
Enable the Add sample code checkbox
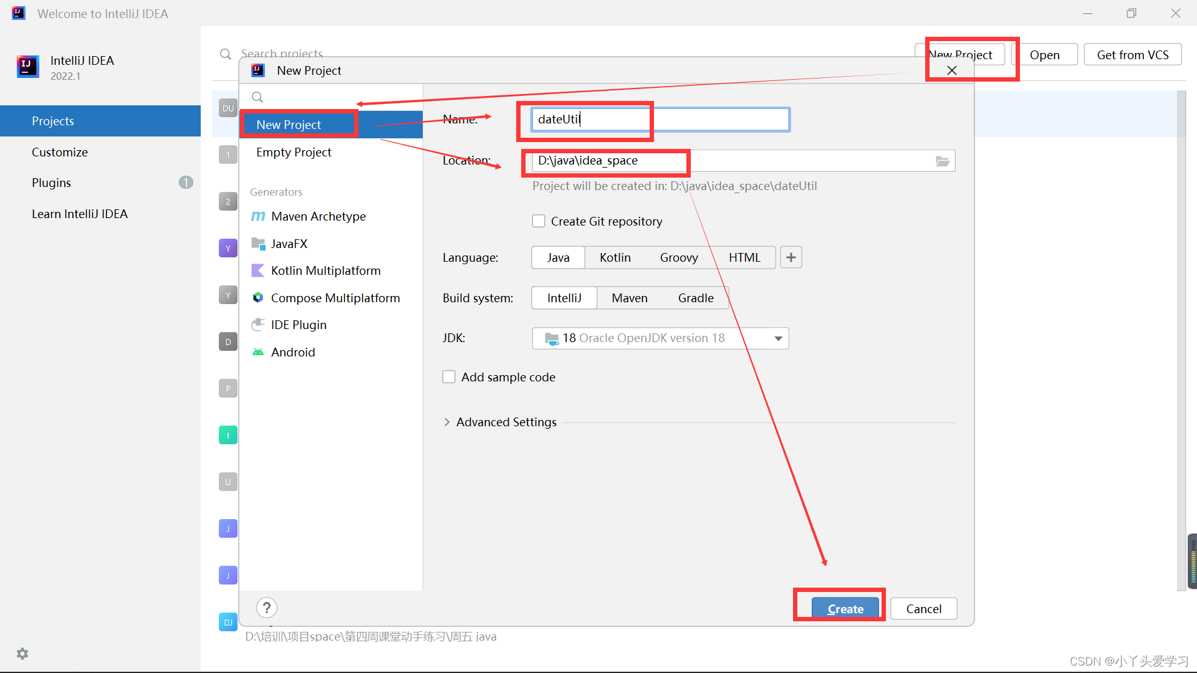click(x=448, y=376)
